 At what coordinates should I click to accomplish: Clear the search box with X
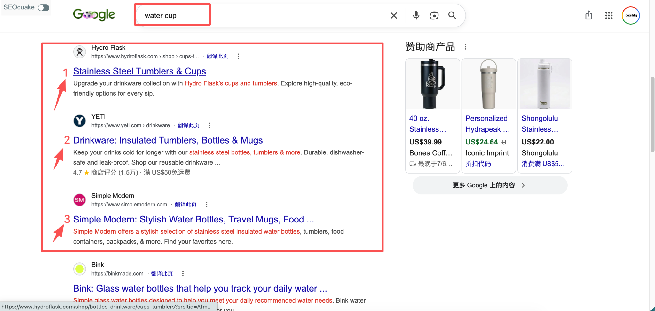click(394, 15)
